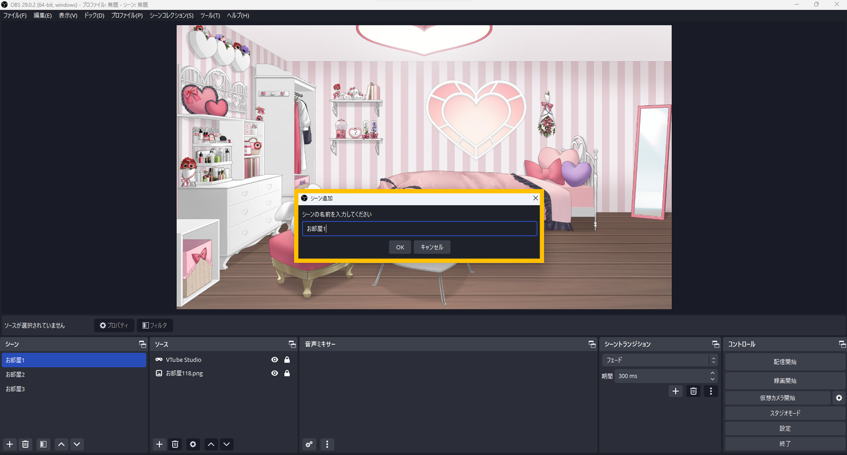Start streaming with 配信開始 button
The height and width of the screenshot is (455, 847).
coord(785,361)
